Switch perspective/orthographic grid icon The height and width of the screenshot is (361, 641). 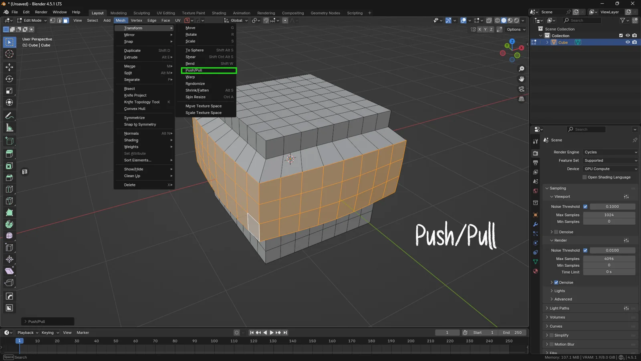pyautogui.click(x=522, y=99)
